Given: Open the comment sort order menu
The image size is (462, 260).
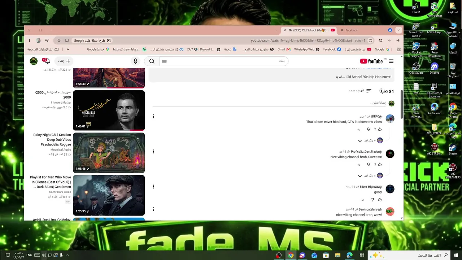Looking at the screenshot, I should click(360, 91).
